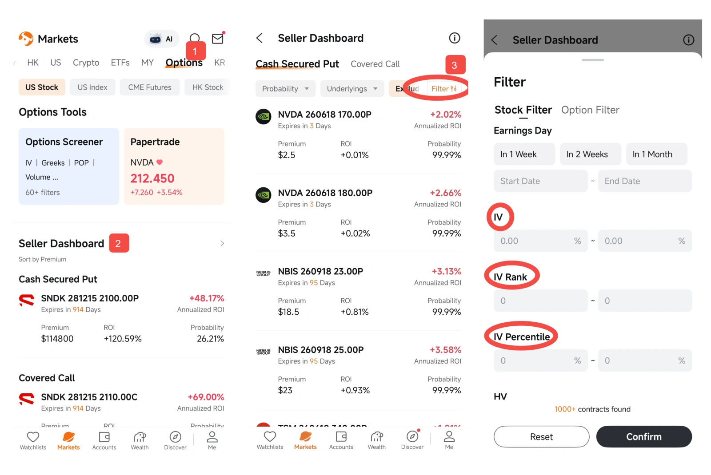Viewport: 711px width, 475px height.
Task: Open Watchlists in the Markets screen nav bar
Action: [33, 440]
